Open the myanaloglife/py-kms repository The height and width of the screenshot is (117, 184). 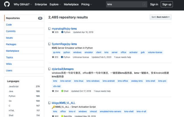tap(64, 29)
